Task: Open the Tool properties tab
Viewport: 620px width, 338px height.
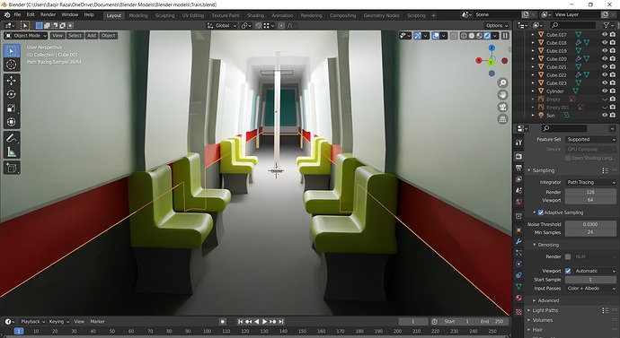Action: click(x=518, y=143)
